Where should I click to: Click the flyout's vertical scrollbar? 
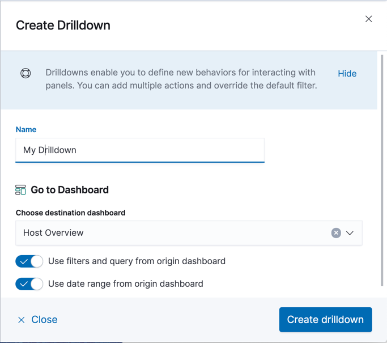(382, 170)
